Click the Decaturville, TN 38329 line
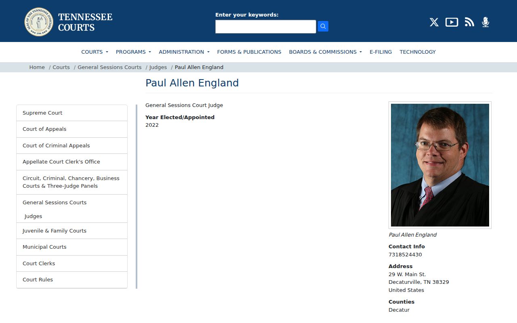 pos(419,282)
